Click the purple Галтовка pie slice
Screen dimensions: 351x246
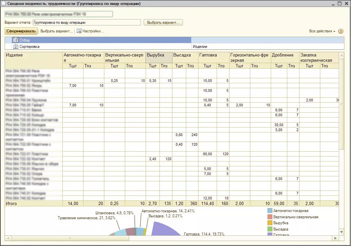point(163,229)
